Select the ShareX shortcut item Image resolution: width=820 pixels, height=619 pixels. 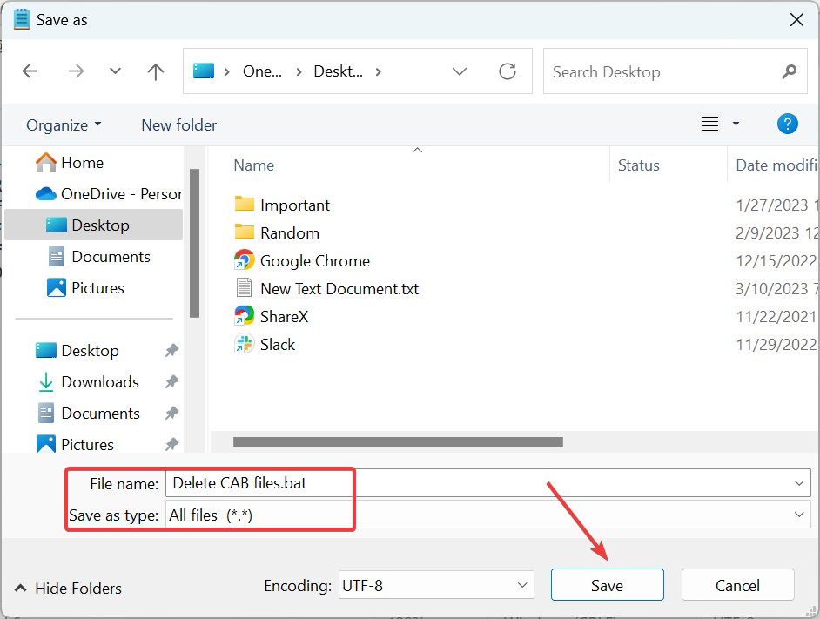(x=284, y=317)
